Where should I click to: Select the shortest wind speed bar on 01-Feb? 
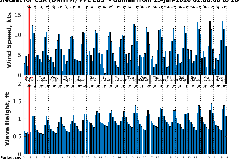[105, 74]
